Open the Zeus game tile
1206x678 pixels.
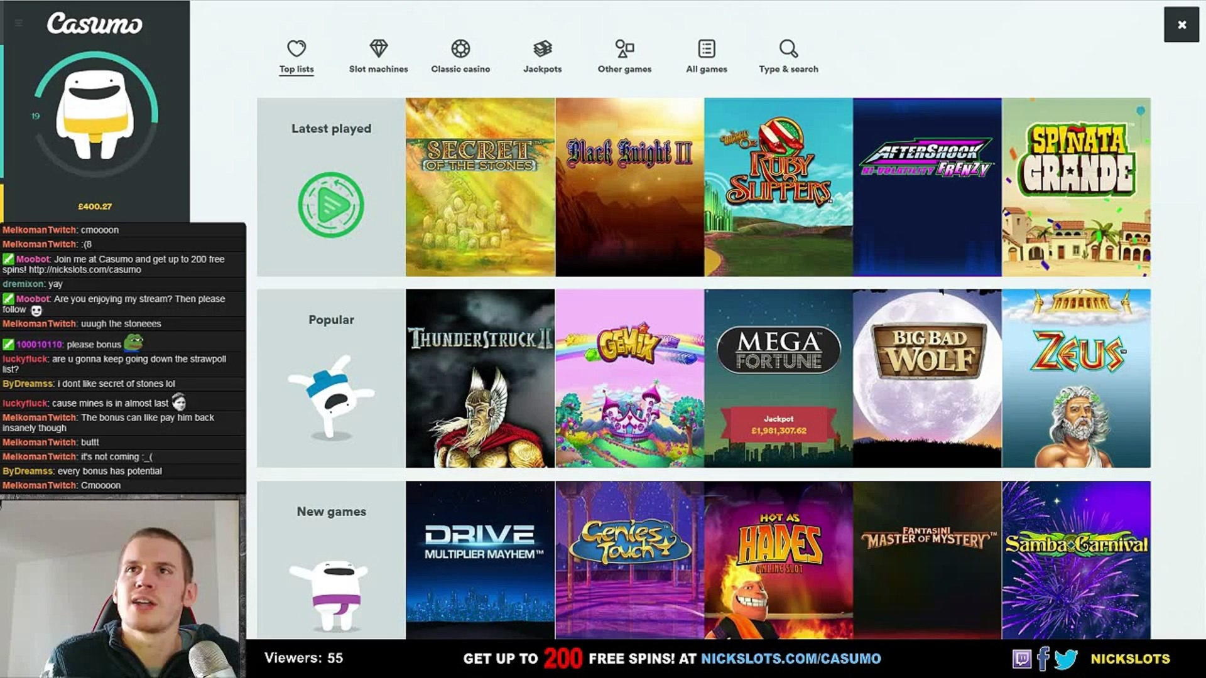pos(1077,379)
